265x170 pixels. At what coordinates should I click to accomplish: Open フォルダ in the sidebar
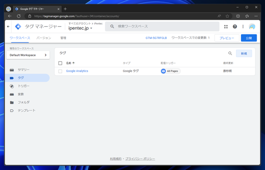[x=27, y=102]
